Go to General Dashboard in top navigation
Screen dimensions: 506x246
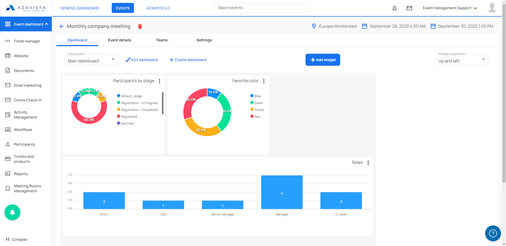click(x=80, y=8)
